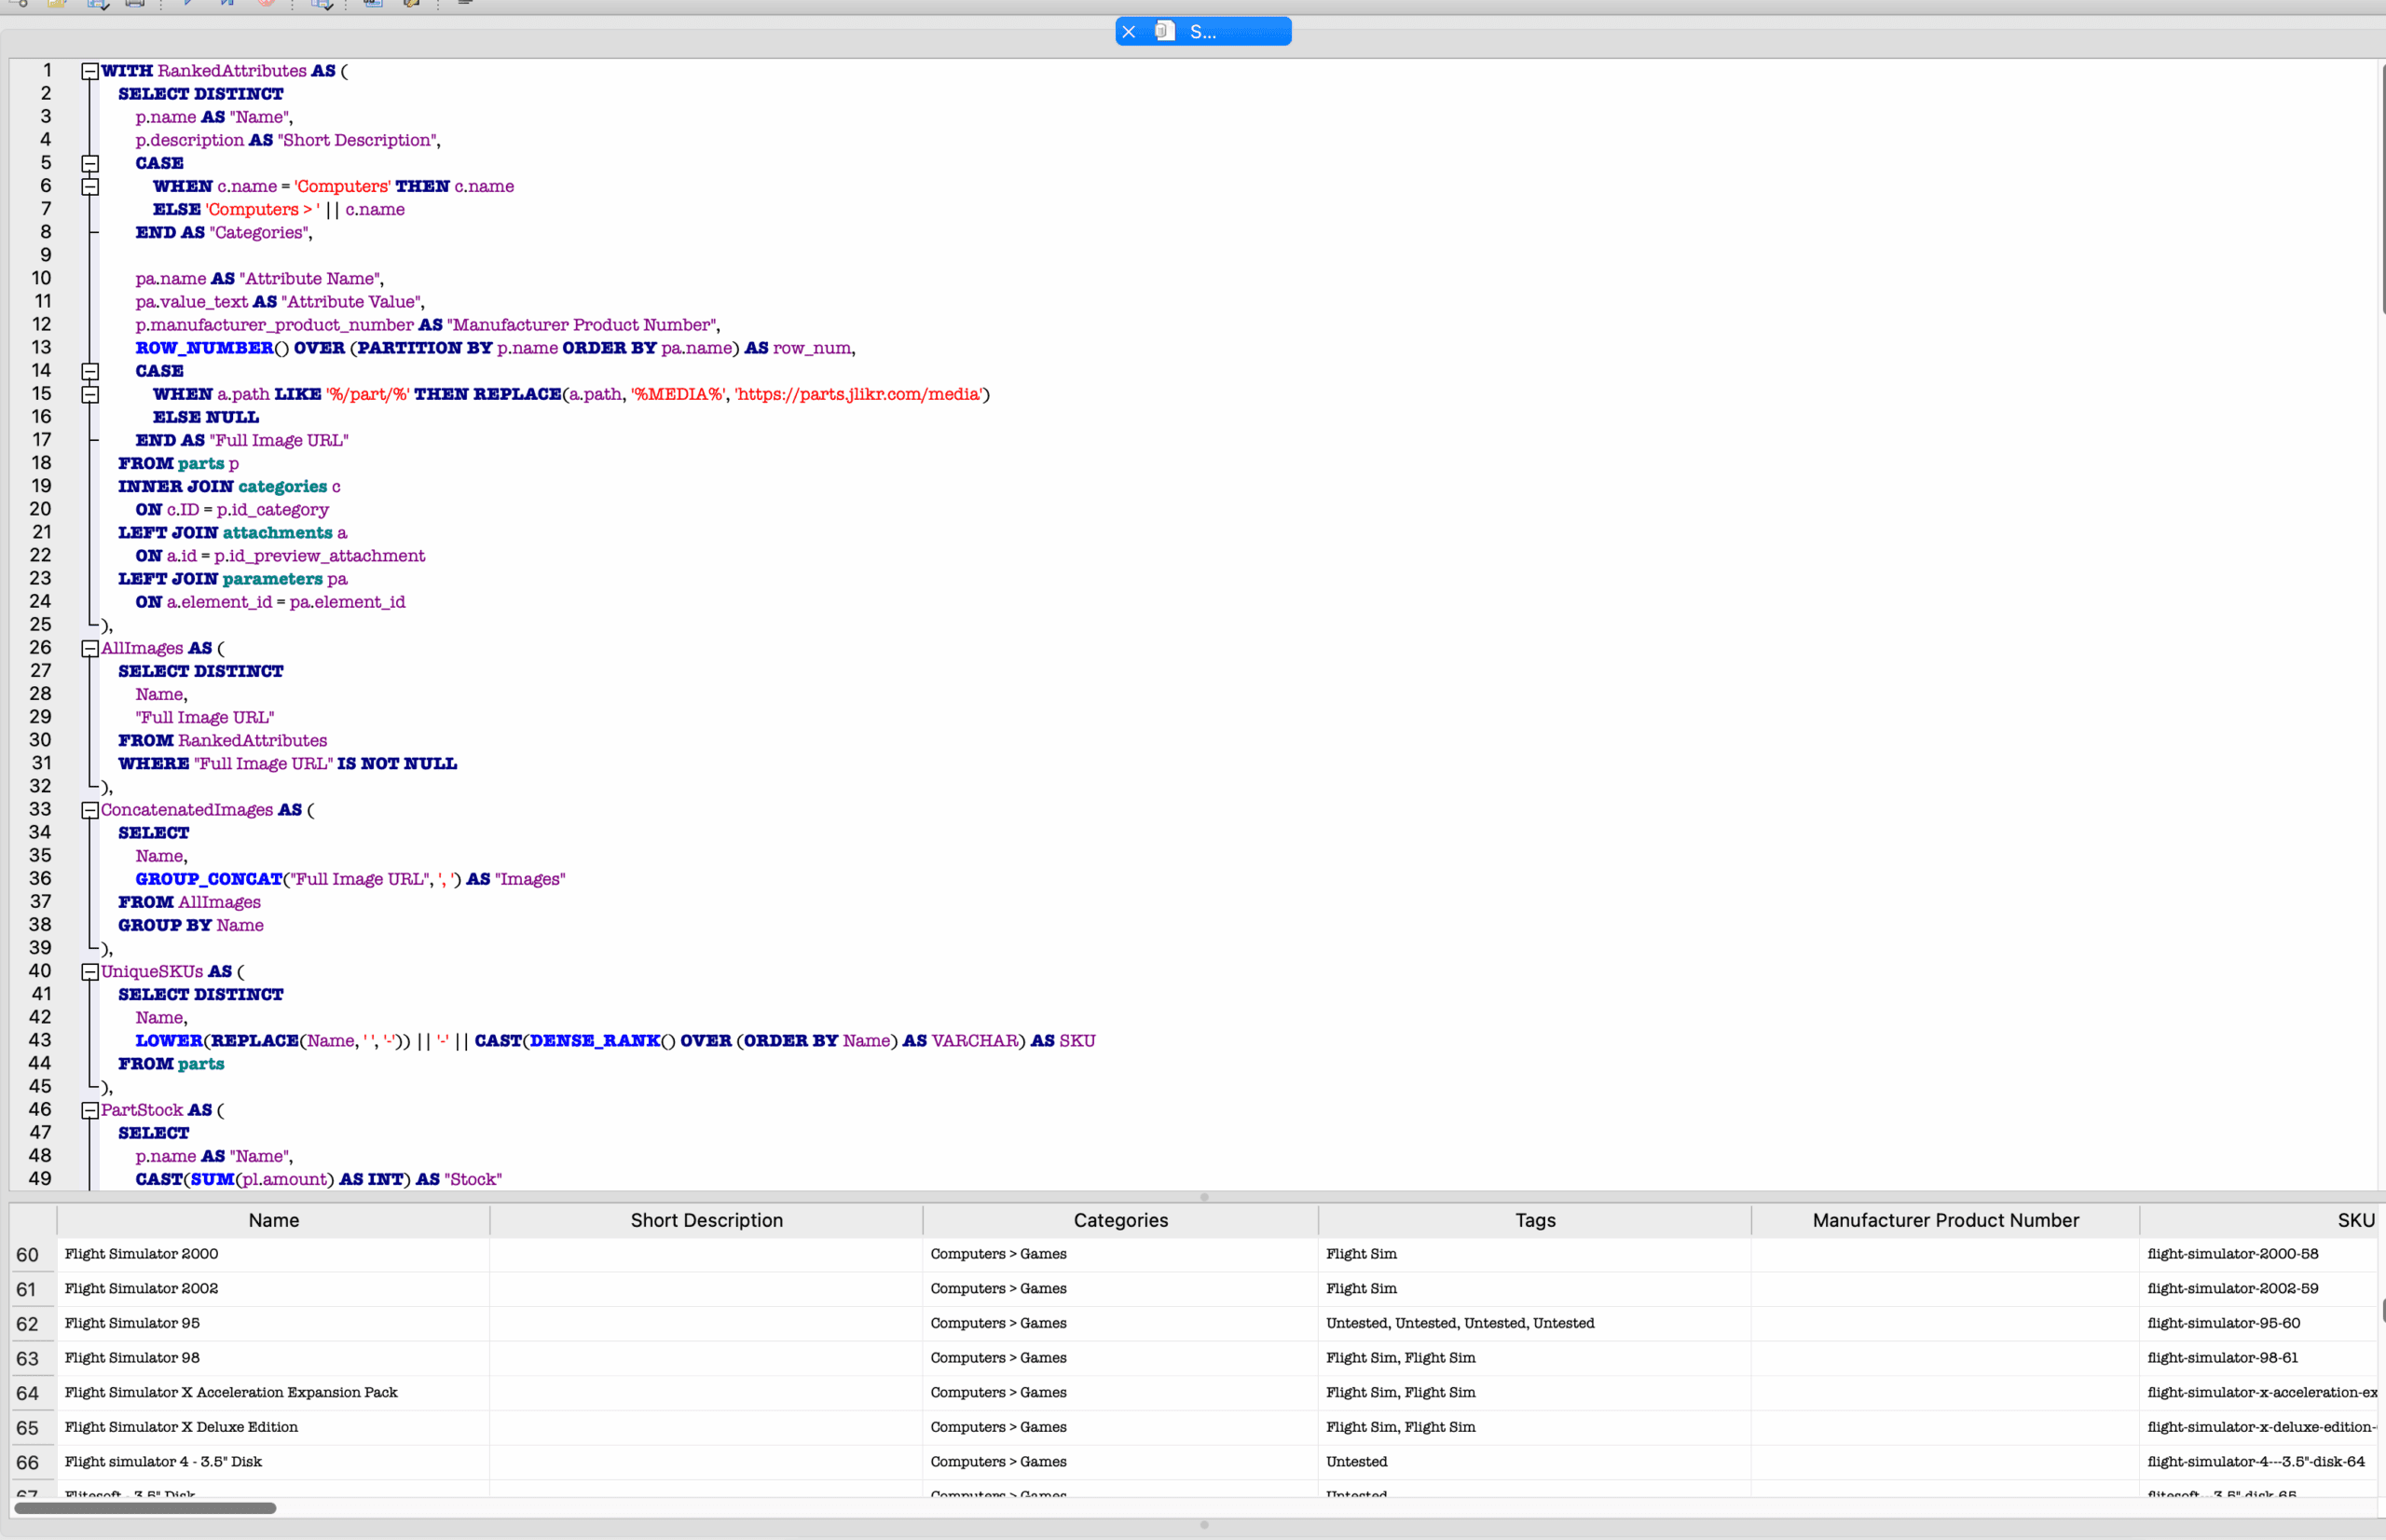Close the SQL editor tab

tap(1129, 32)
